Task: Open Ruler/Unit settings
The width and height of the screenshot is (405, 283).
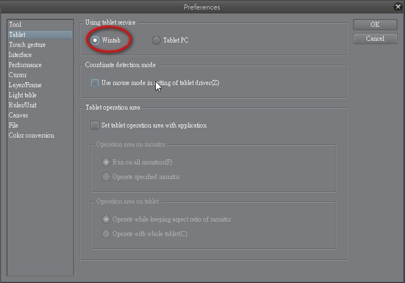Action: 23,105
